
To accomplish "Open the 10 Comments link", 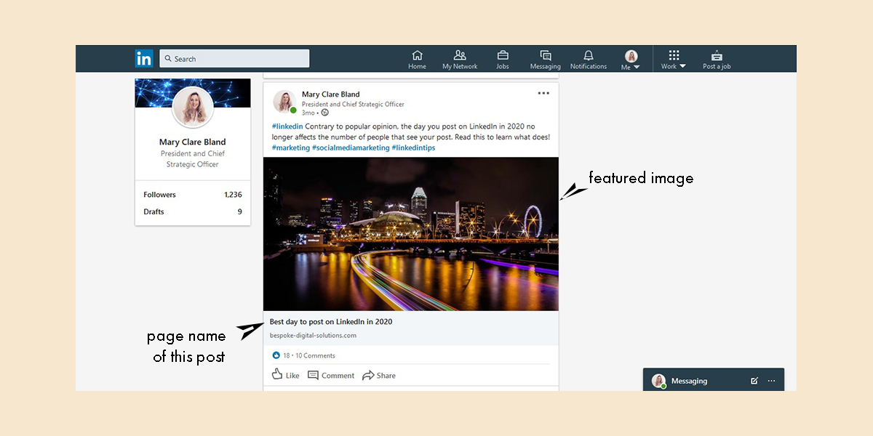I will tap(315, 355).
